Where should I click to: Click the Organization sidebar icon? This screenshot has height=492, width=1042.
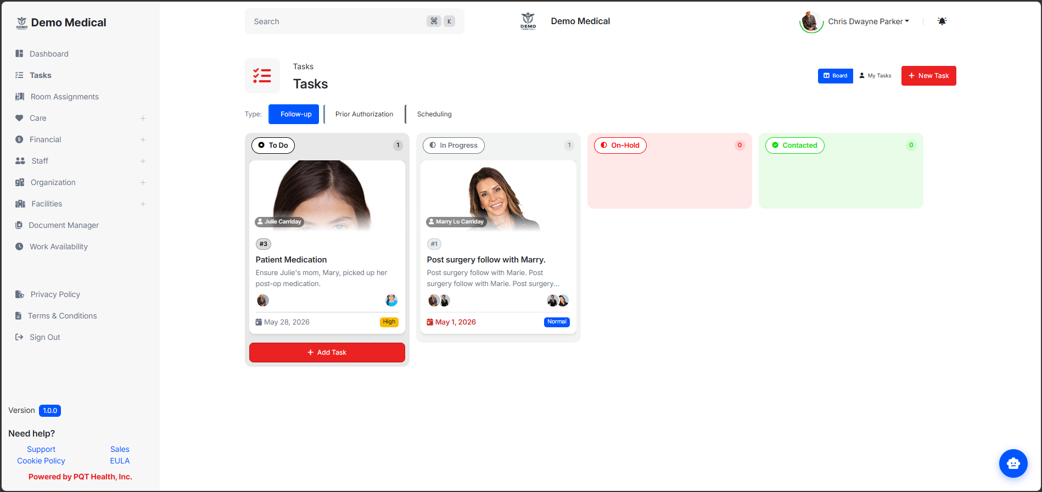click(20, 182)
